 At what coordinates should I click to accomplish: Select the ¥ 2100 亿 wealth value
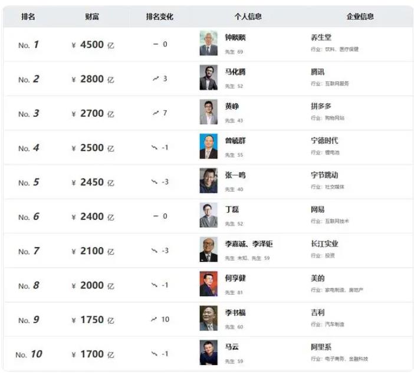coord(93,251)
